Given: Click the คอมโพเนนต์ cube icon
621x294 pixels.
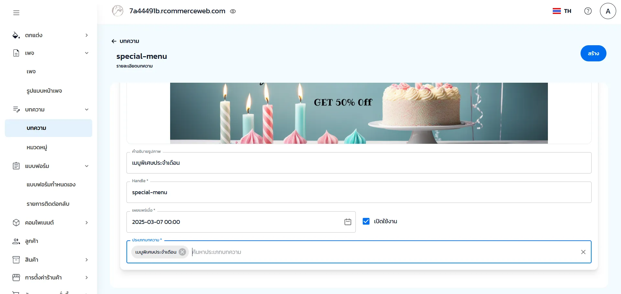Looking at the screenshot, I should pos(16,223).
